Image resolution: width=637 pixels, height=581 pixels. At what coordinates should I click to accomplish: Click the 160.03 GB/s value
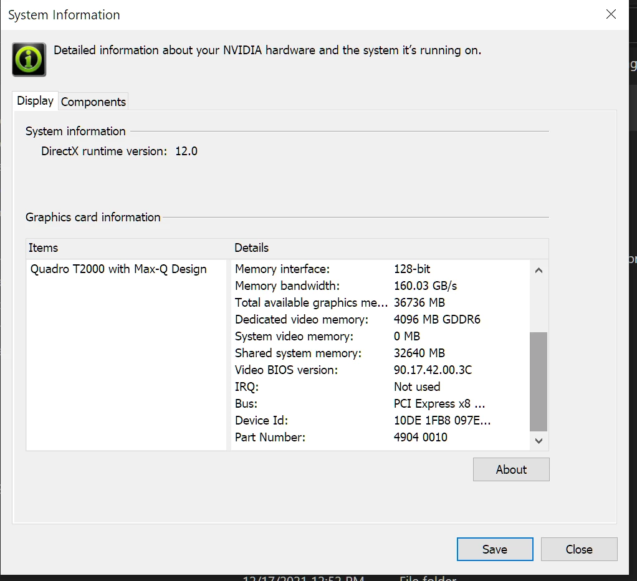click(x=425, y=286)
